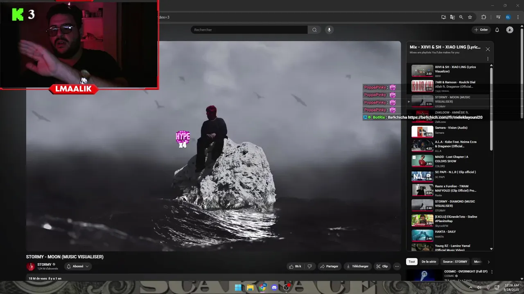The image size is (524, 294).
Task: Open YouTube notifications bell
Action: (497, 30)
